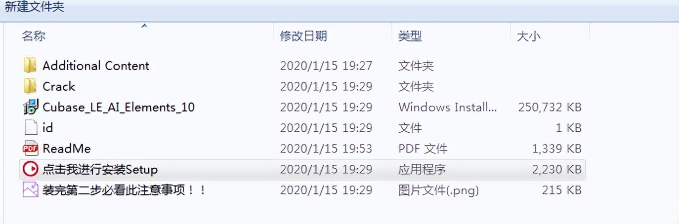Sort files by 类型 column header
Screen dimensions: 679x224
click(x=410, y=36)
